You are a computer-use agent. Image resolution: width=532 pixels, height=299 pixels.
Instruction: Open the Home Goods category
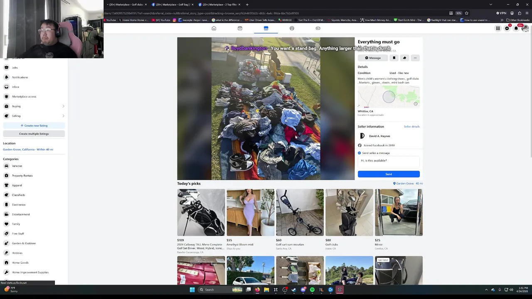[x=33, y=262]
